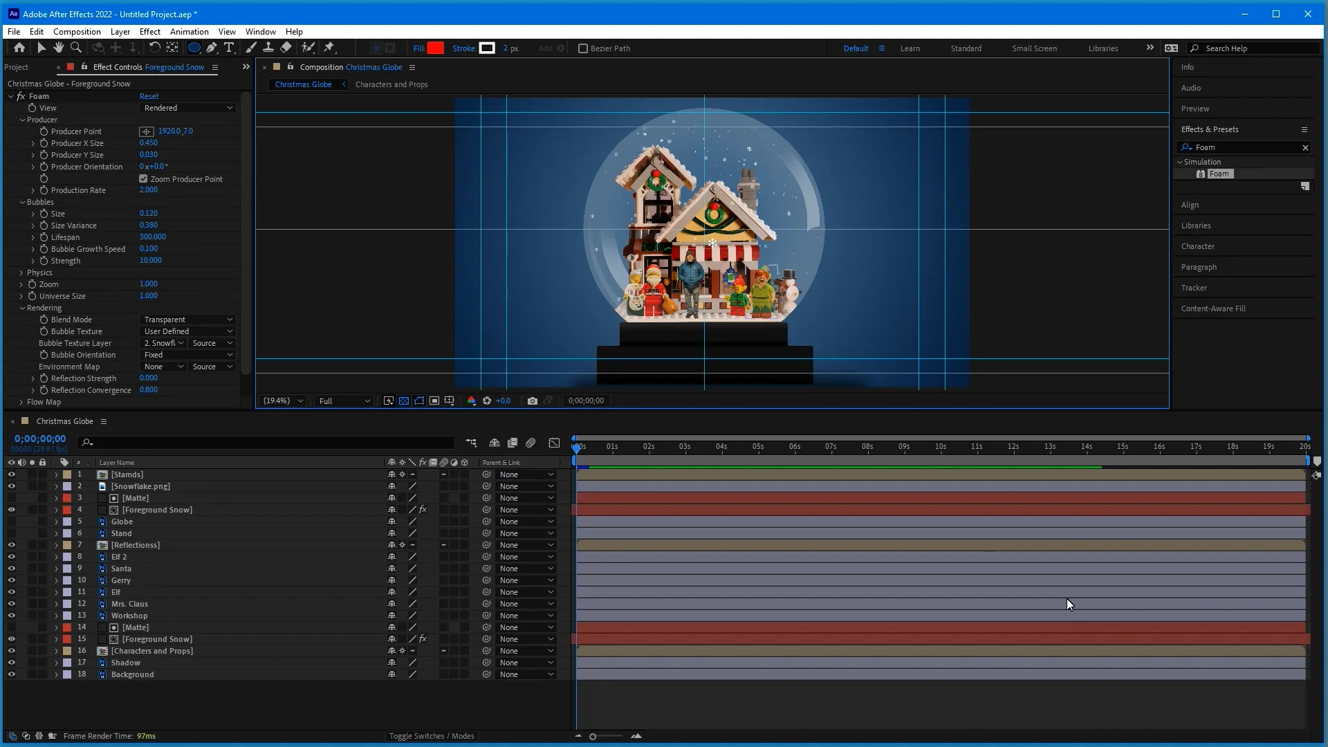Open the Home screen icon in toolbar
Image resolution: width=1328 pixels, height=747 pixels.
(x=19, y=48)
